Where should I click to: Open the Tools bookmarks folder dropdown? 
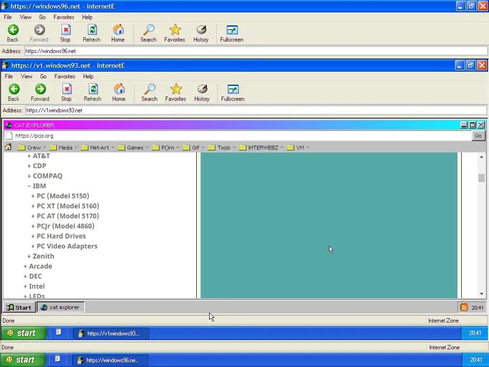222,148
